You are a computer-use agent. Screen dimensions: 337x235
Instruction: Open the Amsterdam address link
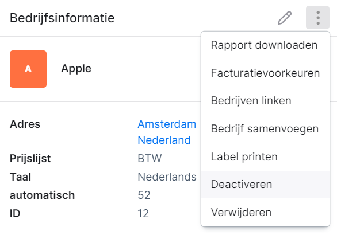pos(167,124)
